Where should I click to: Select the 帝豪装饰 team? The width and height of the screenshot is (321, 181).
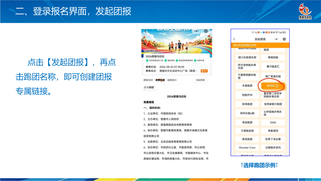tap(273, 131)
